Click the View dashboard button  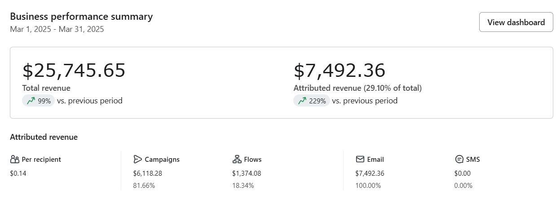pyautogui.click(x=516, y=22)
